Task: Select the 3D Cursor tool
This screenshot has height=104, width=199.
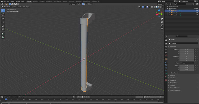Action: (x=3, y=14)
